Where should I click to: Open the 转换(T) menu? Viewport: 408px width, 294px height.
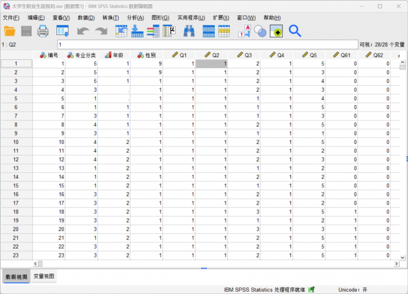tap(110, 17)
